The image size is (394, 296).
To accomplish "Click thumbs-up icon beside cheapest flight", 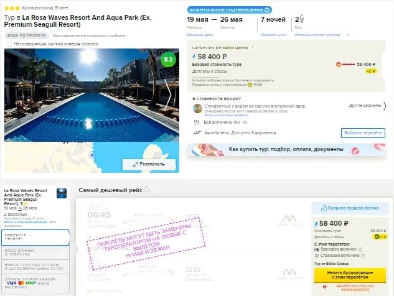I will tap(147, 189).
